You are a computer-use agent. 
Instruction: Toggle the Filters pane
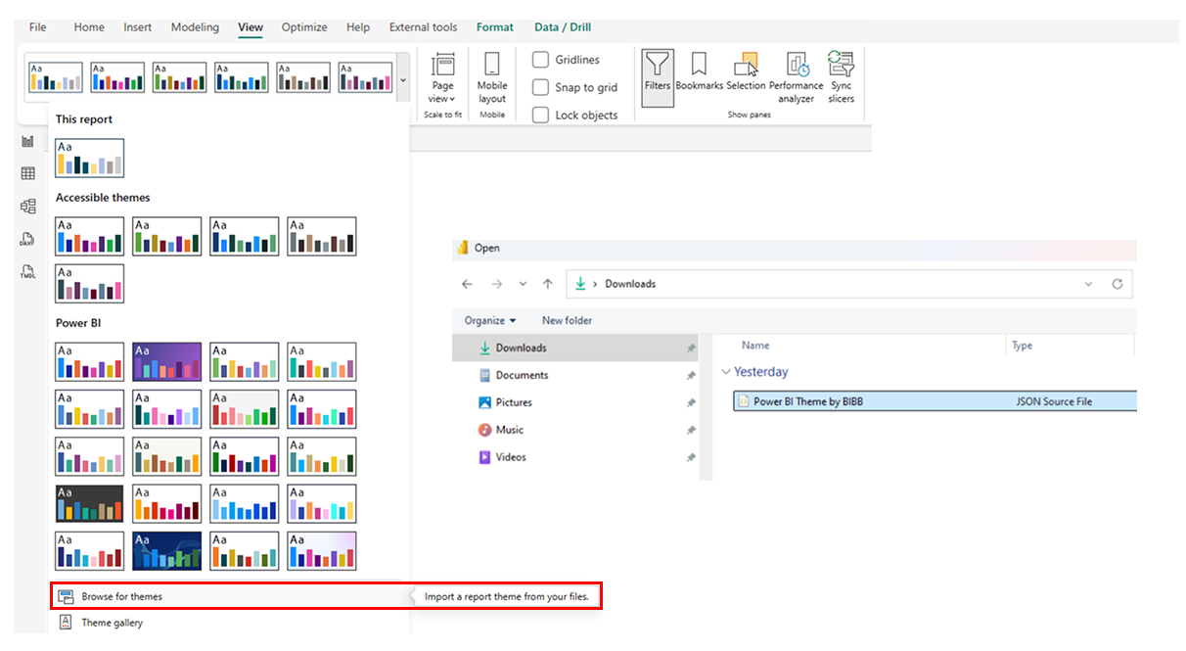click(x=658, y=76)
